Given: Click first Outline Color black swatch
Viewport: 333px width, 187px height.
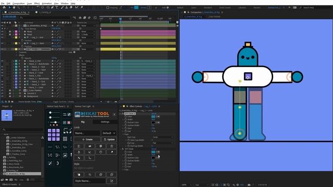Looking at the screenshot, I should [x=153, y=123].
